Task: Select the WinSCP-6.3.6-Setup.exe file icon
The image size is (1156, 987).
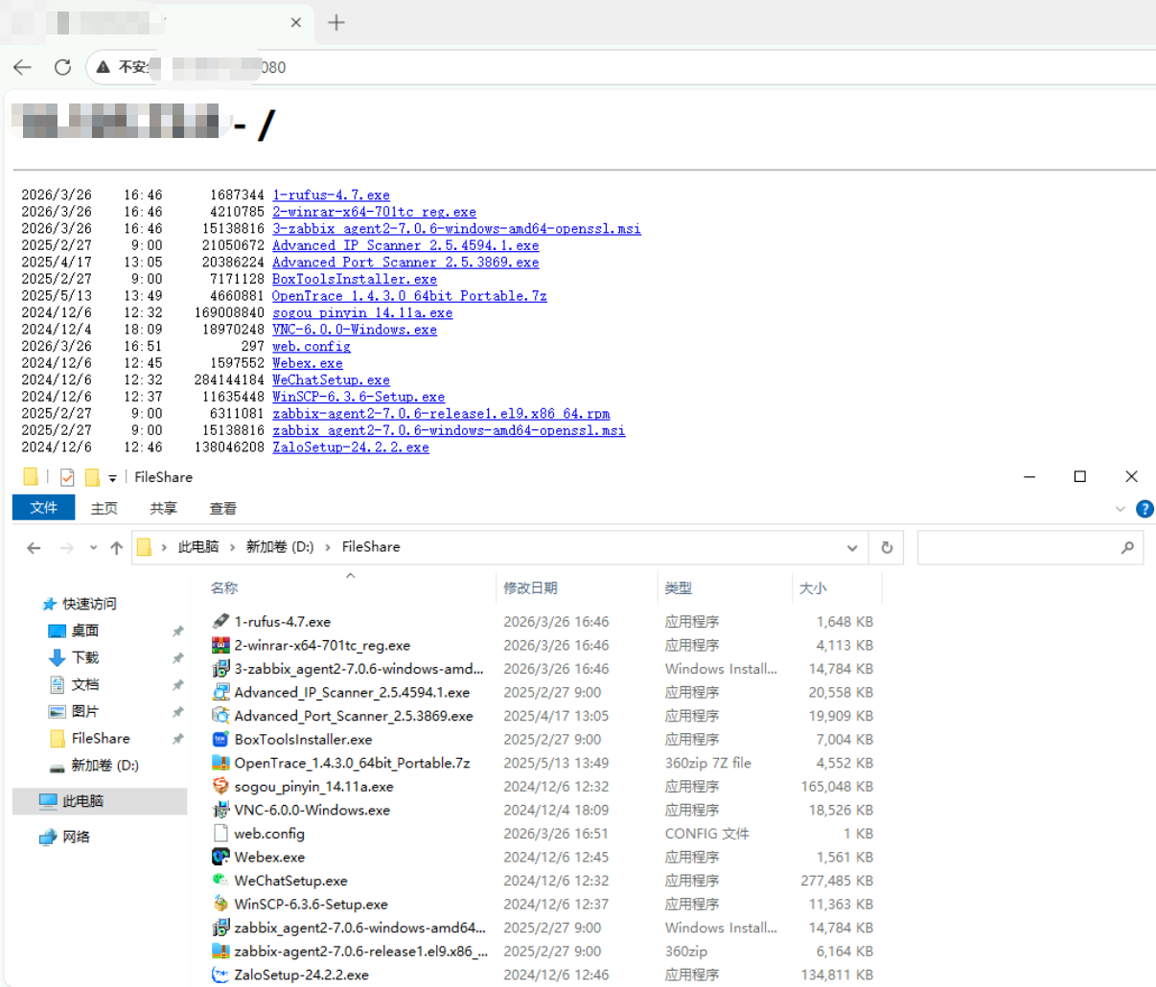Action: pos(220,904)
